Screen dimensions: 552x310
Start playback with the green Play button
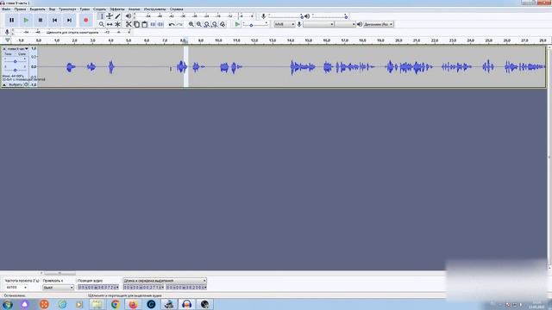pos(26,20)
